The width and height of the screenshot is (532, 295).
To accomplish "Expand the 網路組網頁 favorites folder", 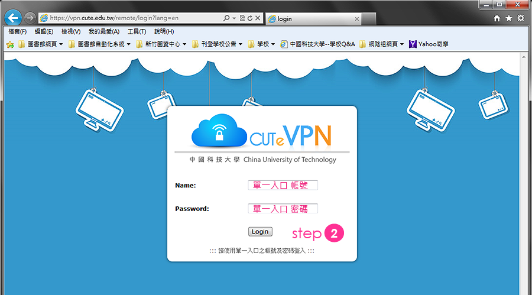I will coord(382,44).
